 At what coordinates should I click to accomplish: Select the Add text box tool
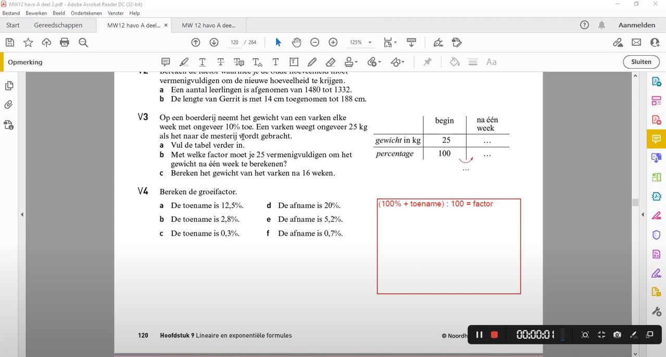click(x=294, y=62)
